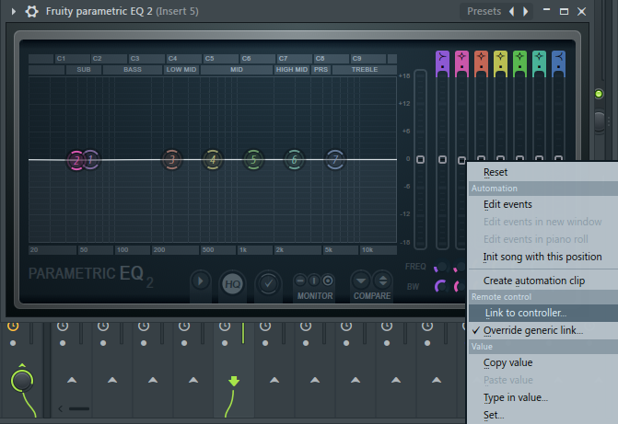The width and height of the screenshot is (618, 424).
Task: Select band 7 node on EQ graph
Action: pyautogui.click(x=335, y=159)
